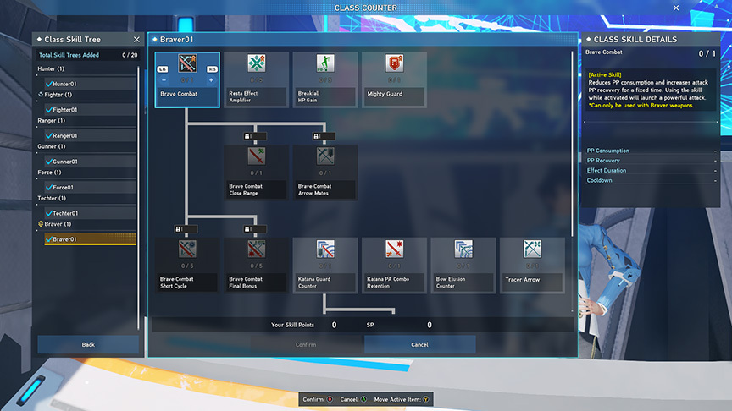The width and height of the screenshot is (732, 411).
Task: Click the Breakfall HP Gain skill icon
Action: point(325,64)
